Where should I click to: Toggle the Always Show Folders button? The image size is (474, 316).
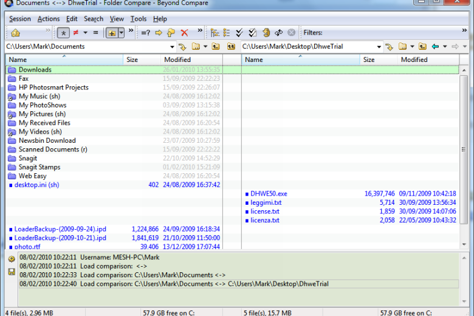112,33
